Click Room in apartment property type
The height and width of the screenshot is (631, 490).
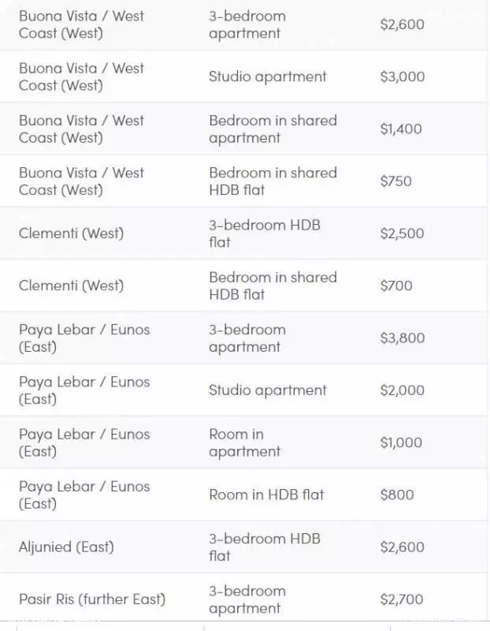coord(244,442)
